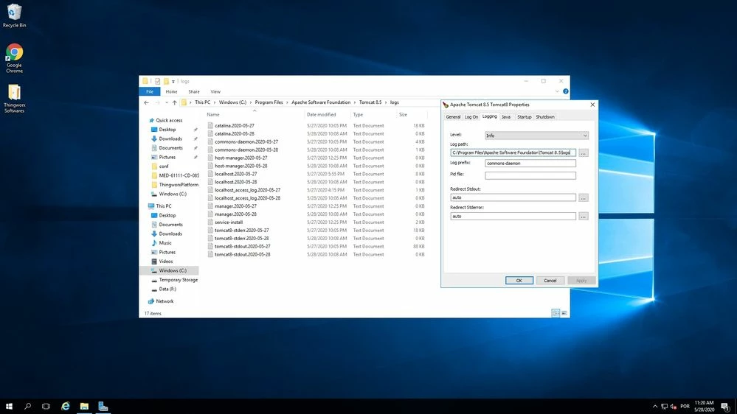Screen dimensions: 737x414
Task: Browse for Log path with ellipsis button
Action: (x=583, y=153)
